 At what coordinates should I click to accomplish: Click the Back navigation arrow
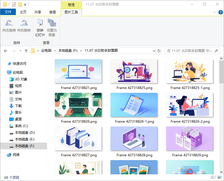pyautogui.click(x=6, y=51)
